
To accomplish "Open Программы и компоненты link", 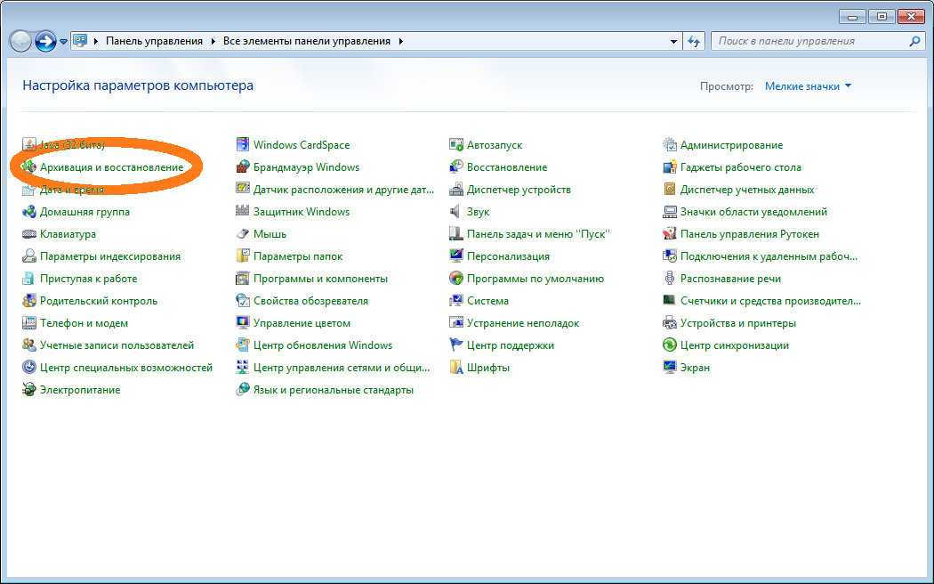I will [x=320, y=279].
